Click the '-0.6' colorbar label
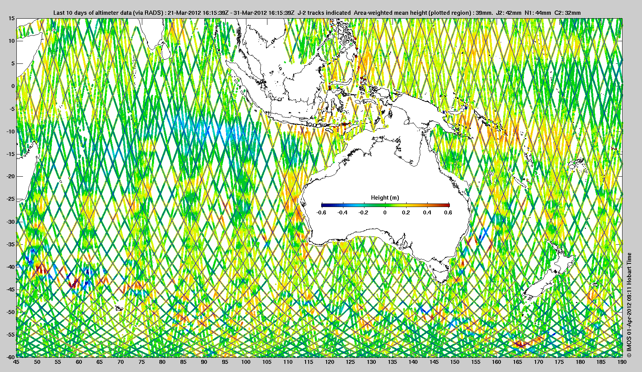642x372 pixels. pyautogui.click(x=322, y=212)
